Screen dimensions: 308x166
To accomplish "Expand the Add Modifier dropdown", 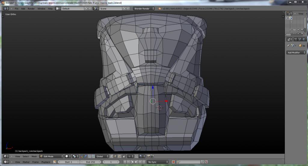I will [x=296, y=53].
